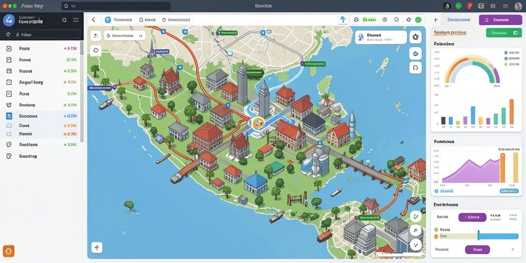This screenshot has height=263, width=526.
Task: Toggle the green circular indicator in top map toolbar
Action: 418,20
